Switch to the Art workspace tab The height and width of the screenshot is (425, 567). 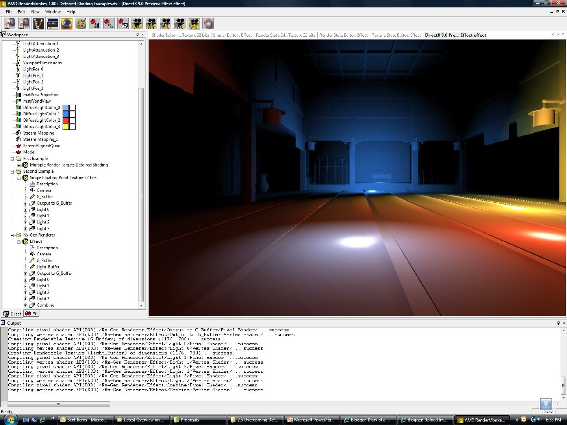coord(31,314)
